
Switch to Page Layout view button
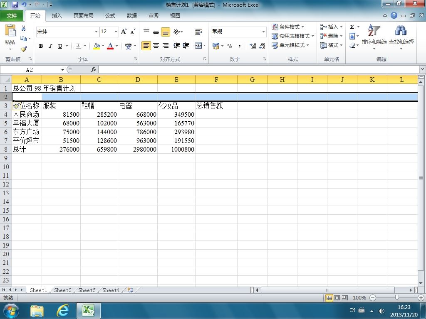tap(337, 298)
